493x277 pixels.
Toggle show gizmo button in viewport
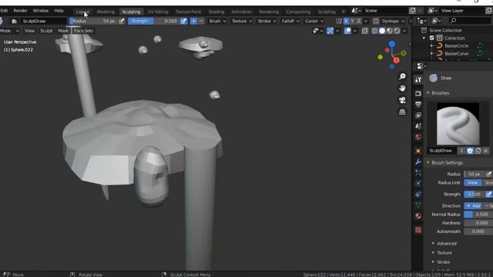pos(330,31)
